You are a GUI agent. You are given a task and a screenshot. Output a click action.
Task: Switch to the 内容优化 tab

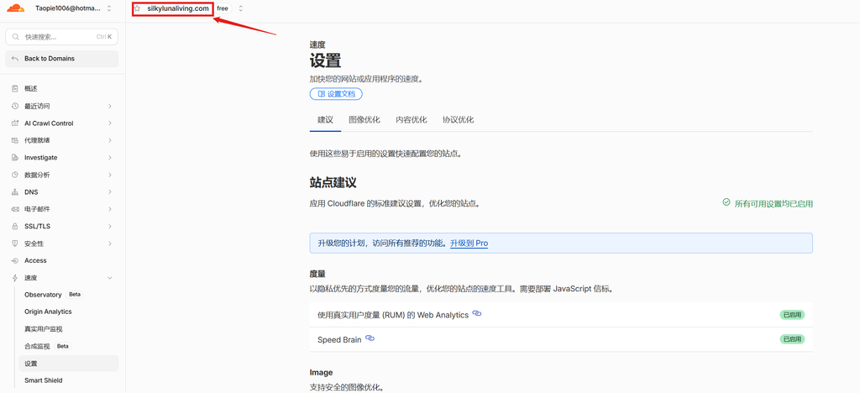[x=412, y=120]
